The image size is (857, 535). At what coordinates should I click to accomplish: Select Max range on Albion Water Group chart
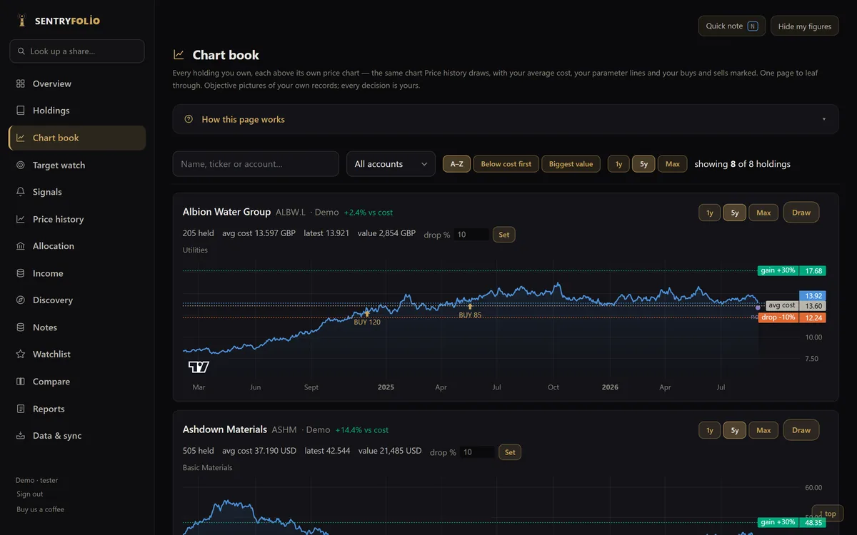click(x=763, y=213)
